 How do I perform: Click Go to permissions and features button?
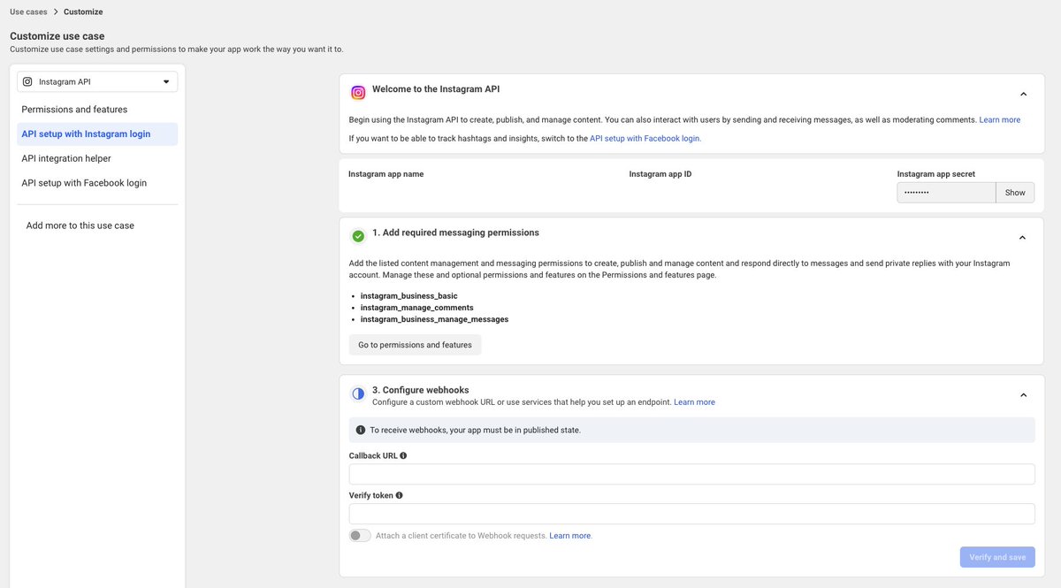tap(415, 345)
